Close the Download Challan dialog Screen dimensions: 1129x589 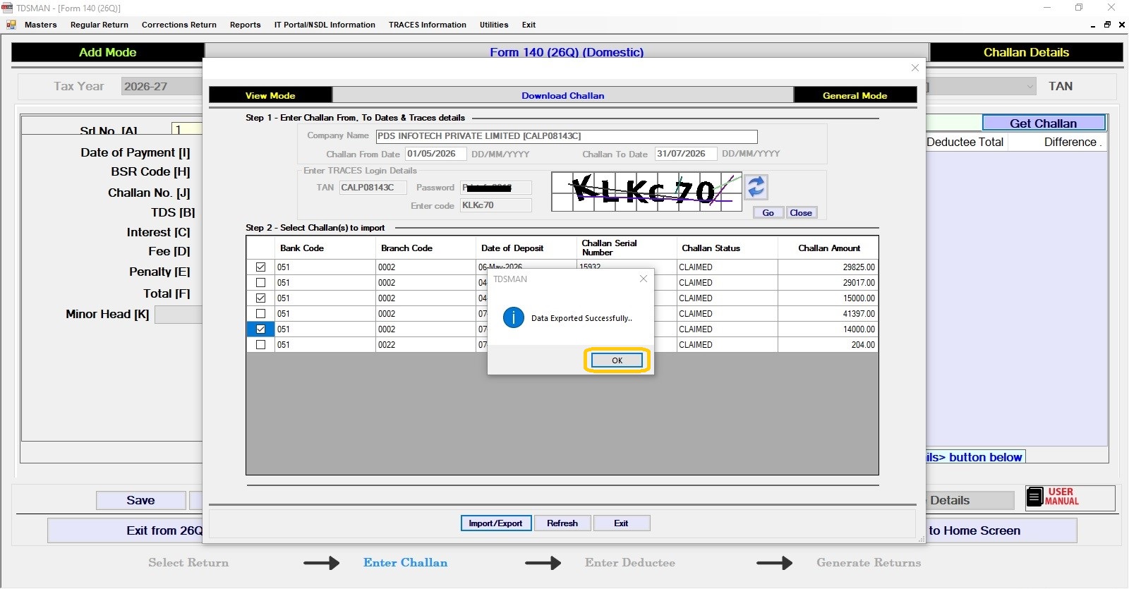point(915,68)
